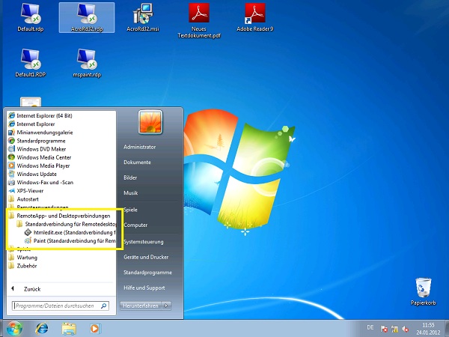
Task: Open Windows Media Player from the taskbar
Action: click(95, 329)
